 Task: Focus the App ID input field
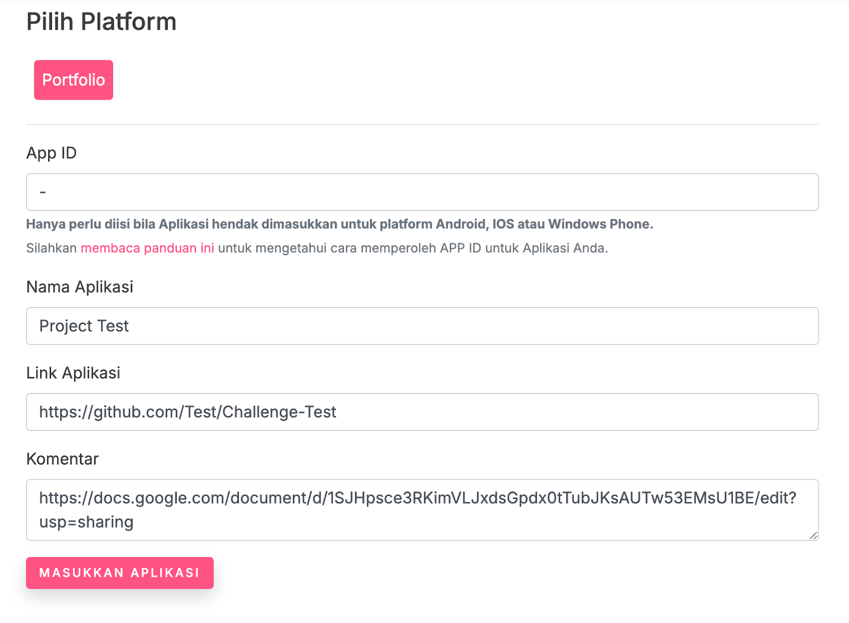tap(422, 192)
